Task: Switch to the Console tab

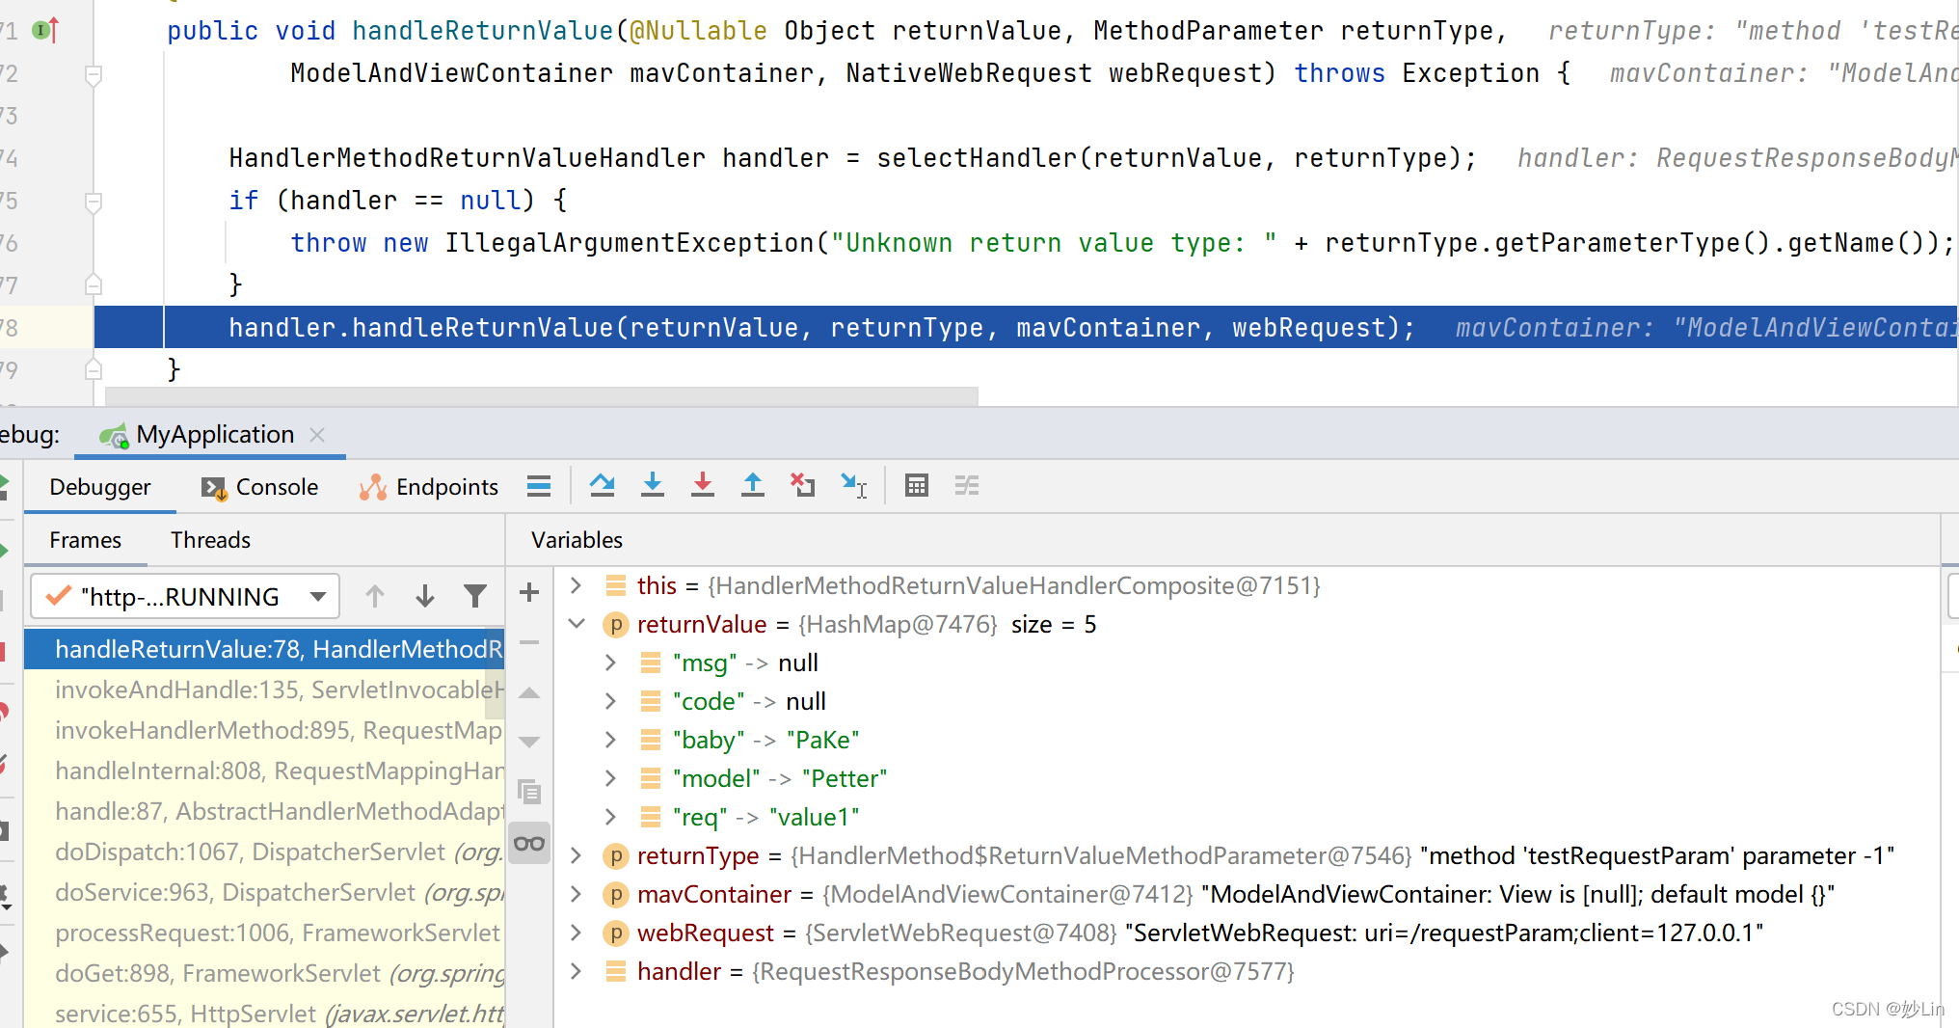Action: tap(258, 487)
